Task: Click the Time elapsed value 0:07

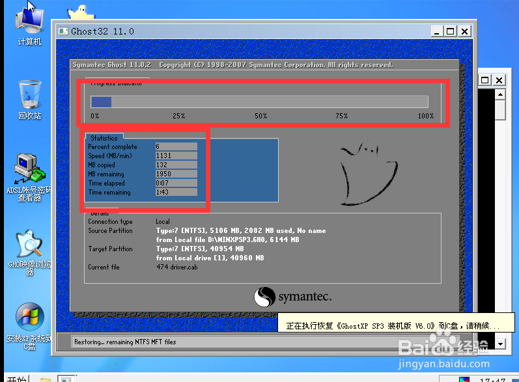Action: click(x=176, y=183)
